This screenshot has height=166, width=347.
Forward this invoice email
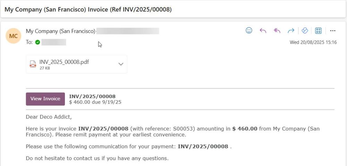pos(291,31)
